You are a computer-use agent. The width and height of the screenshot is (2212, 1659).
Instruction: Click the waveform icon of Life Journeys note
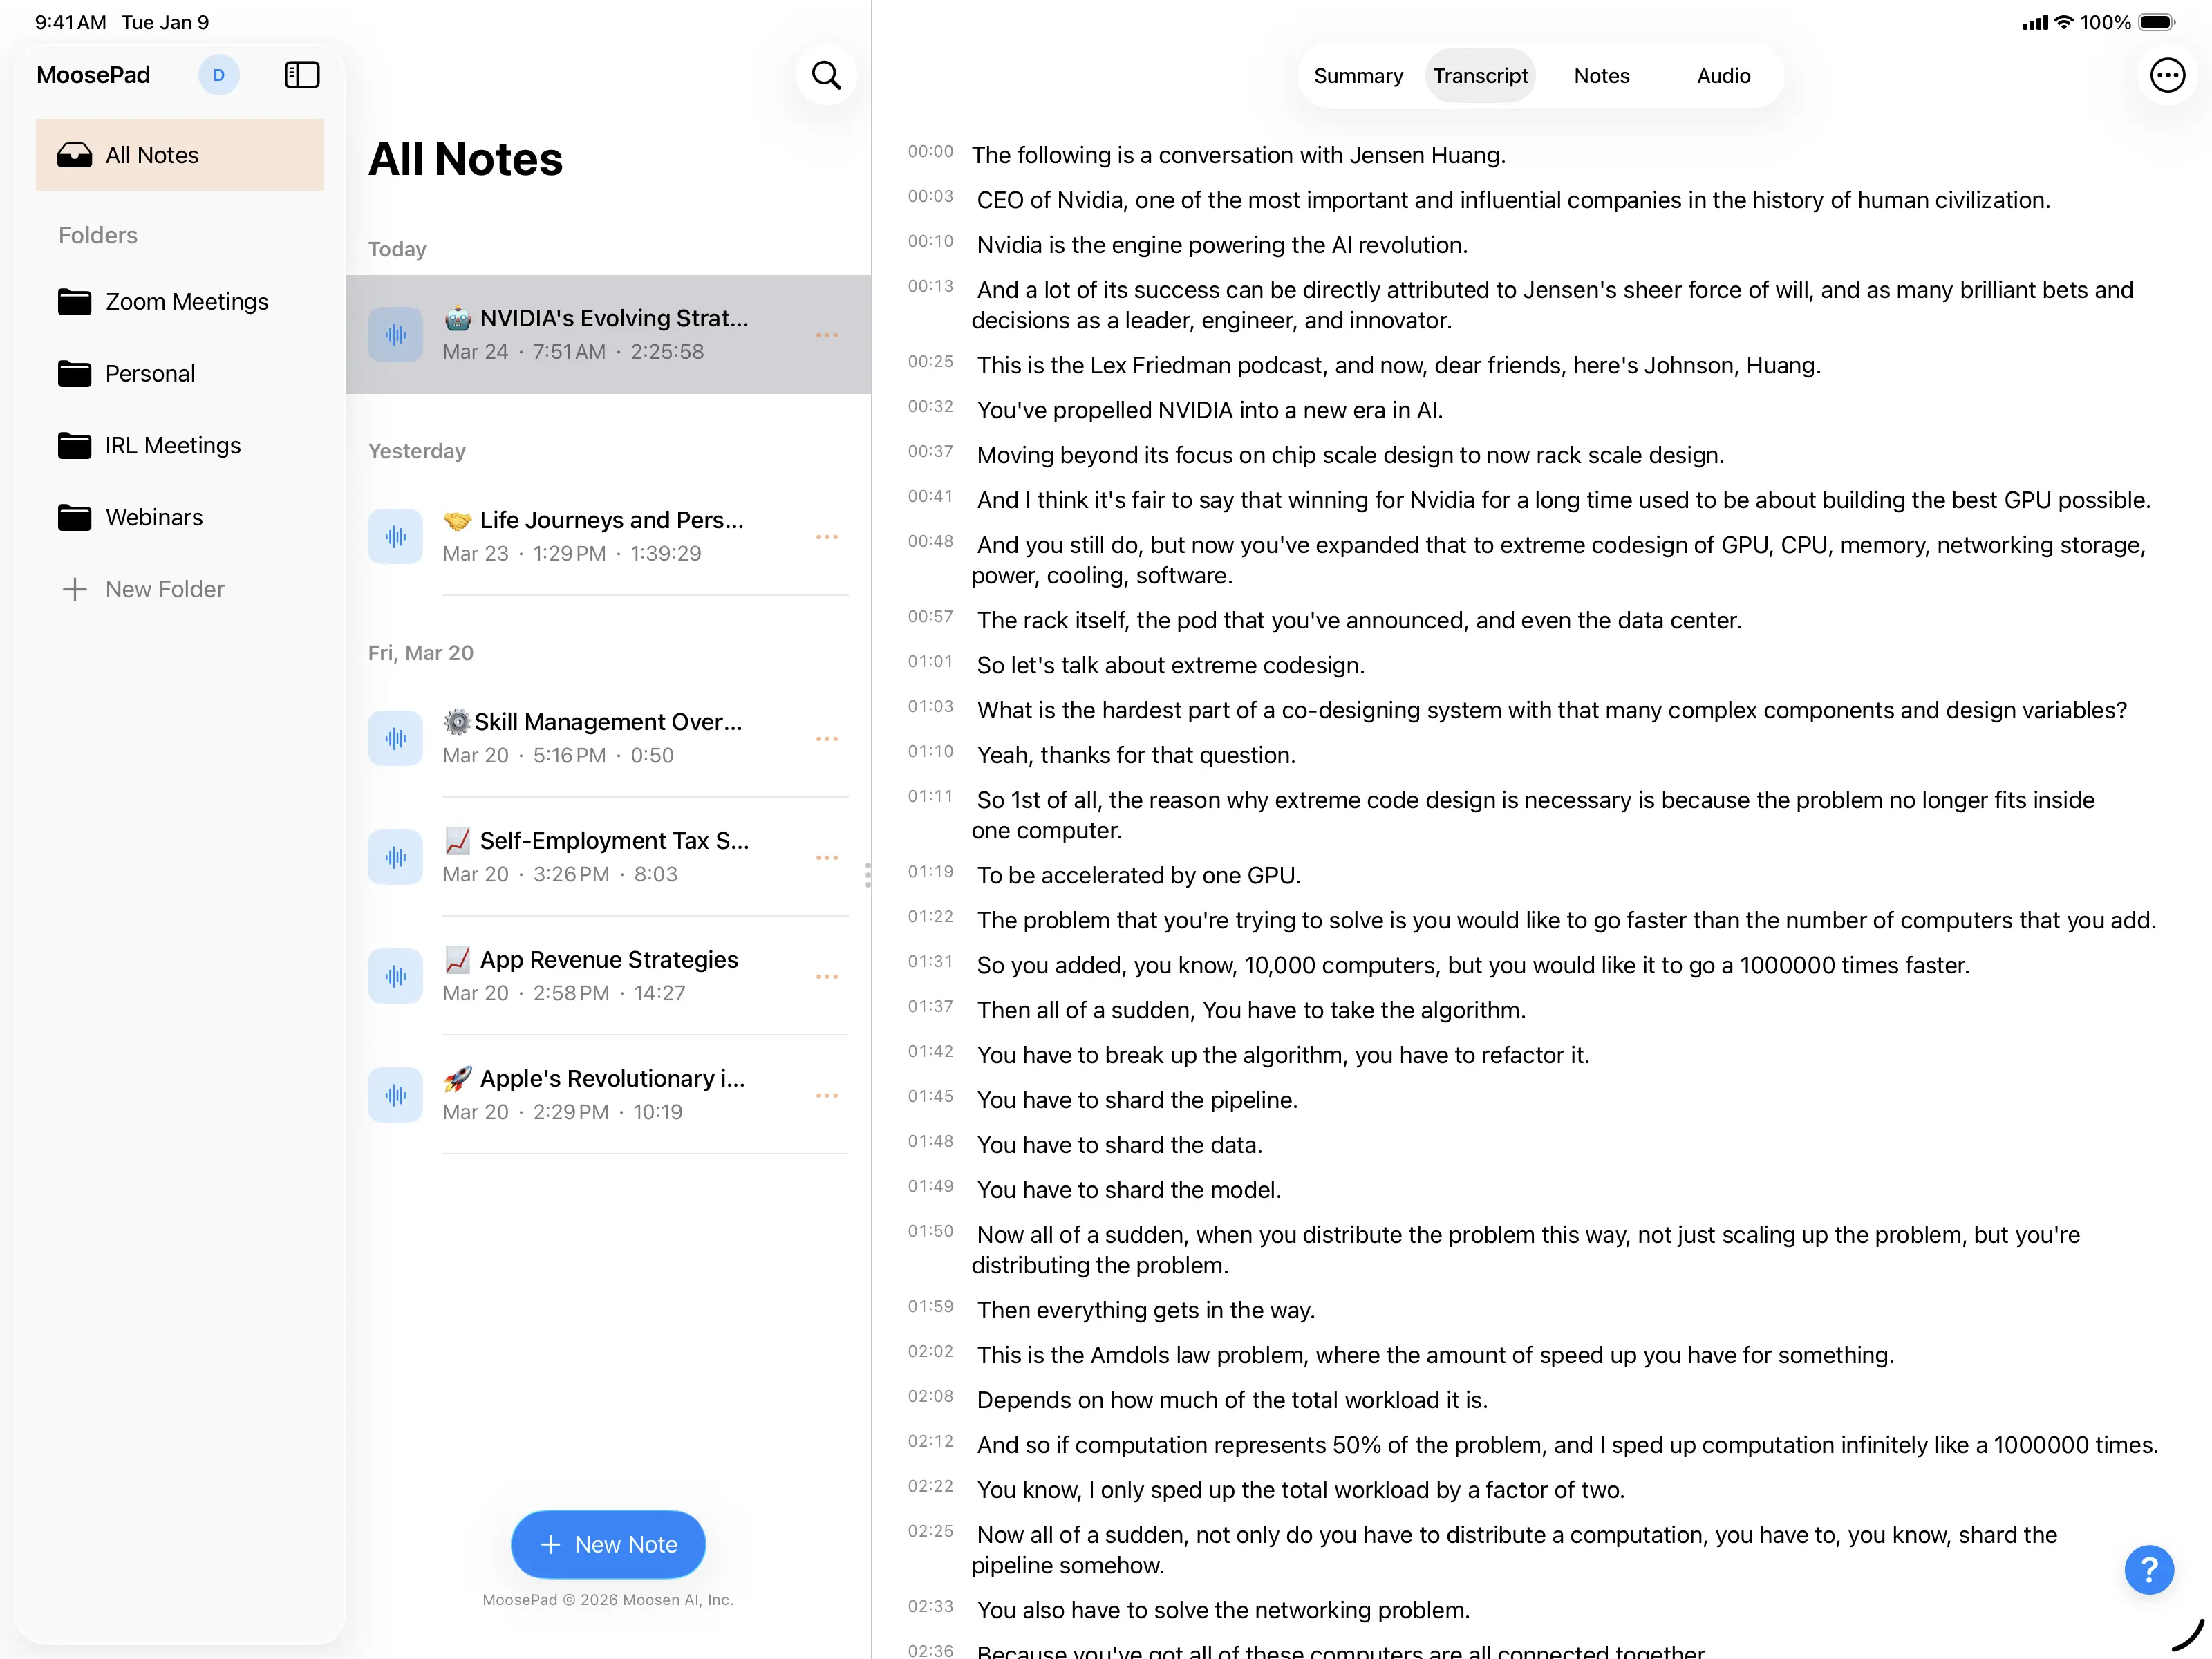pos(395,537)
